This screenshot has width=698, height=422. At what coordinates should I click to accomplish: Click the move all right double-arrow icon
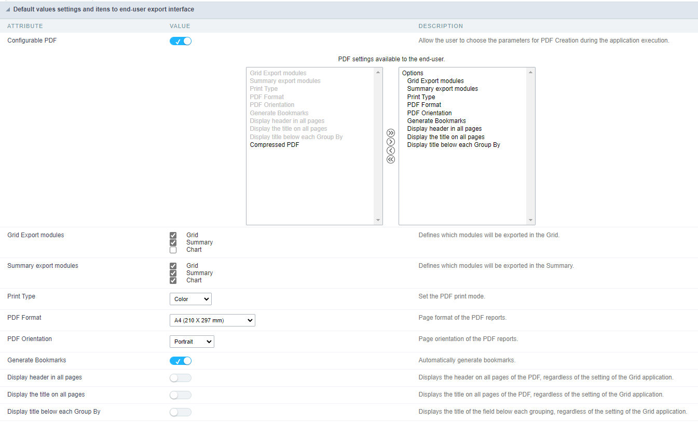[391, 133]
